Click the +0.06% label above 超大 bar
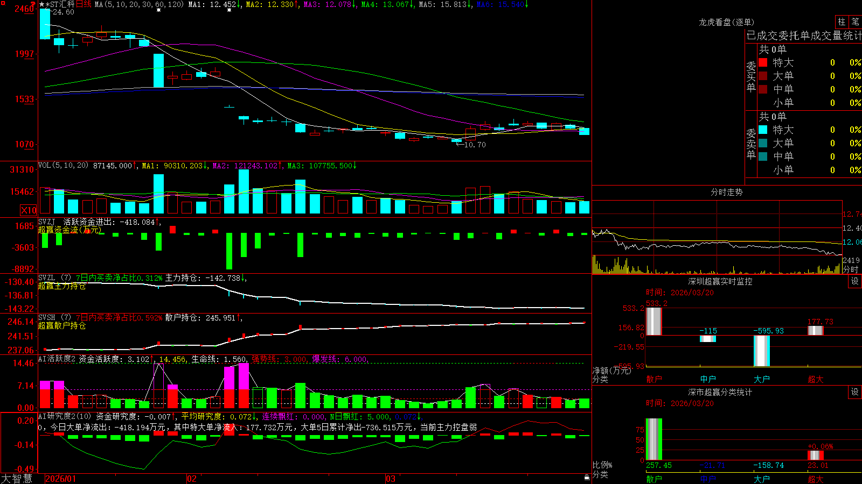This screenshot has height=484, width=862. tap(821, 446)
